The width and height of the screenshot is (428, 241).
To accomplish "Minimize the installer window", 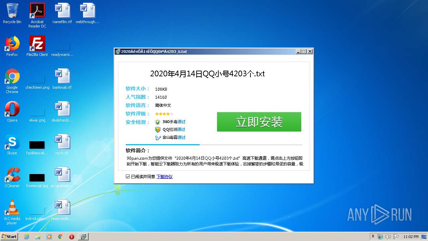I will pyautogui.click(x=298, y=52).
